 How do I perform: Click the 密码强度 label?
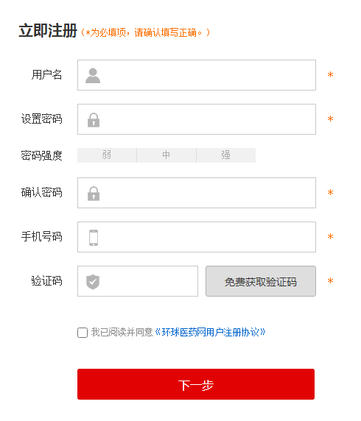pos(42,156)
